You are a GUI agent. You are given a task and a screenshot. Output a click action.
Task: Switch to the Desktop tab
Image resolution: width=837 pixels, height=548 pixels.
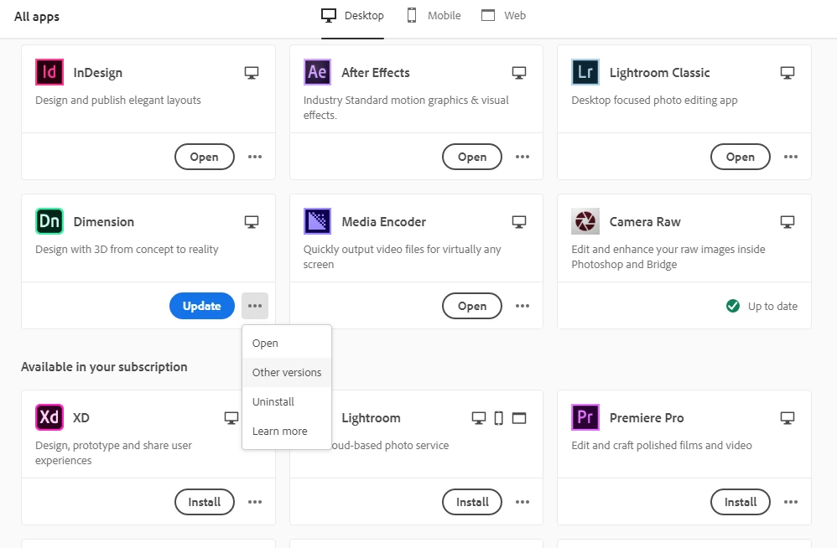click(352, 16)
